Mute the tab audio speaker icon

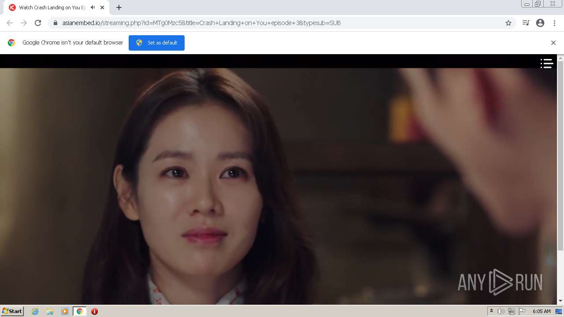[x=93, y=7]
